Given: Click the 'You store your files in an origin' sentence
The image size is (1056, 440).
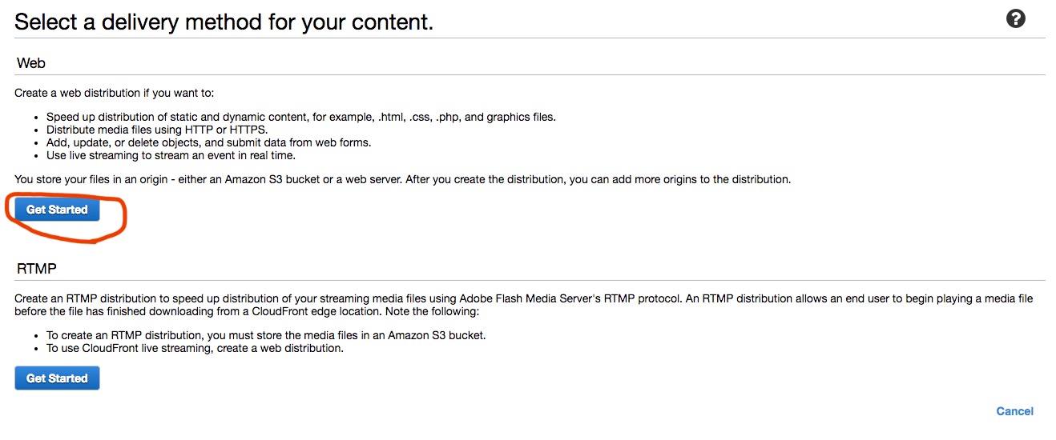Looking at the screenshot, I should tap(207, 179).
